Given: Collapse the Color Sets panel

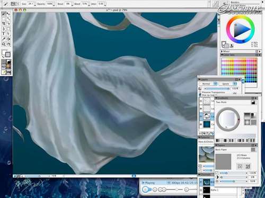Looking at the screenshot, I should coord(222,55).
